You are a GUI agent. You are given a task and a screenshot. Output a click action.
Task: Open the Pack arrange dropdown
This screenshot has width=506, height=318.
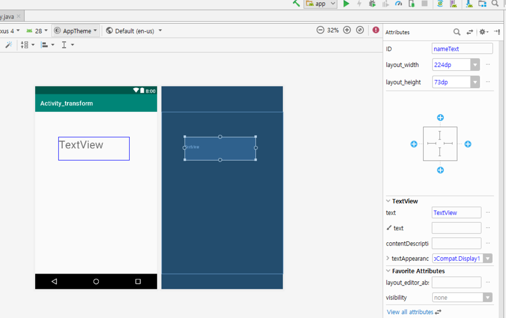[28, 45]
